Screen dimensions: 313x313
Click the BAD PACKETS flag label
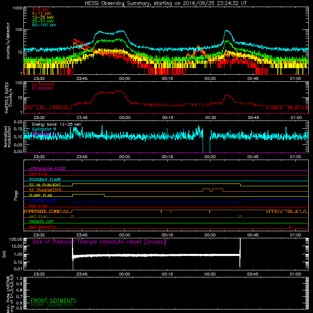43,227
